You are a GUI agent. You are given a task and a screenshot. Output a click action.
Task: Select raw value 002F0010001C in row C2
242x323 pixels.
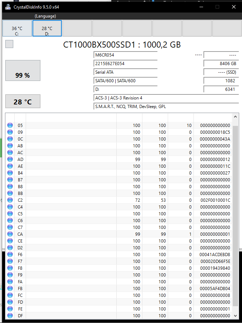coord(215,200)
